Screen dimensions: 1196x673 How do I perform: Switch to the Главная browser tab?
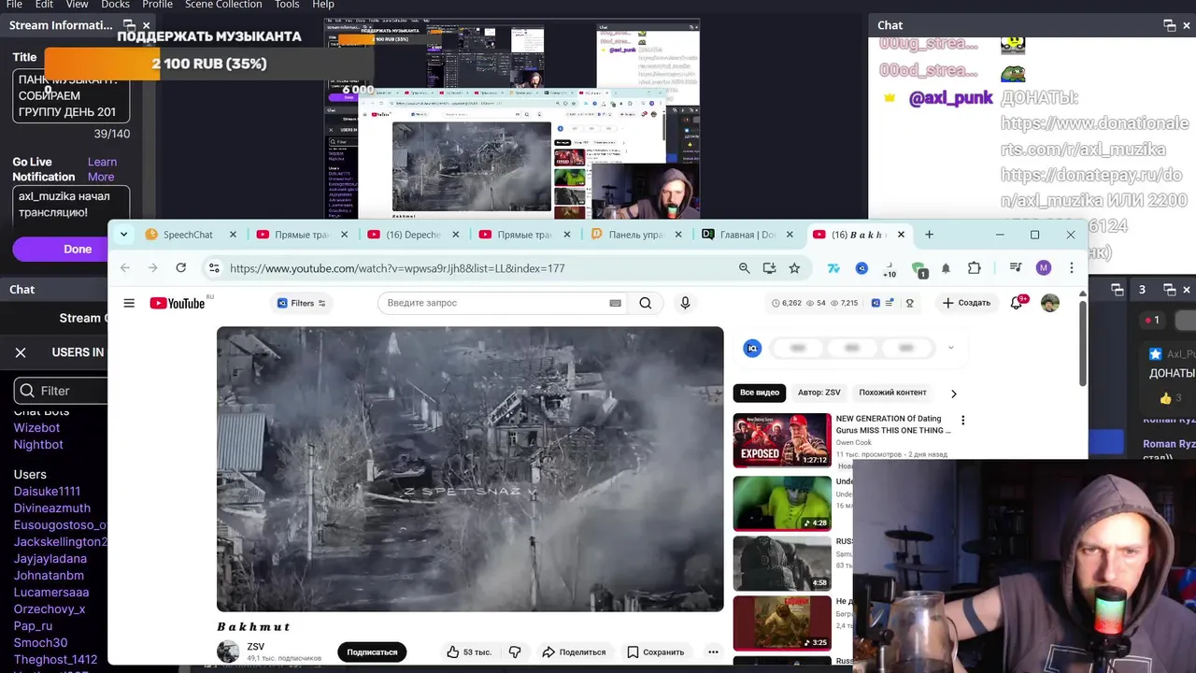[747, 235]
